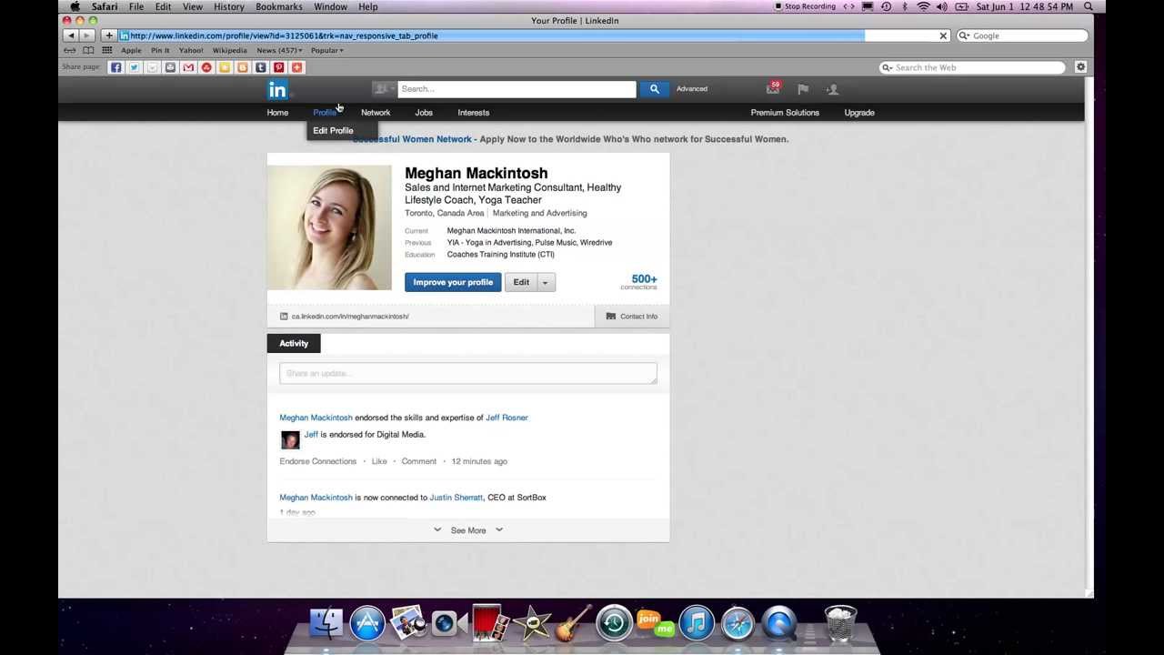Expand the Popular bookmarks dropdown
The height and width of the screenshot is (655, 1164).
pos(327,50)
